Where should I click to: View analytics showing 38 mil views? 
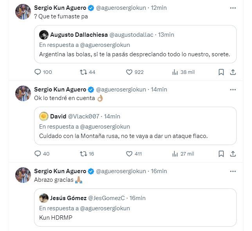click(x=175, y=72)
